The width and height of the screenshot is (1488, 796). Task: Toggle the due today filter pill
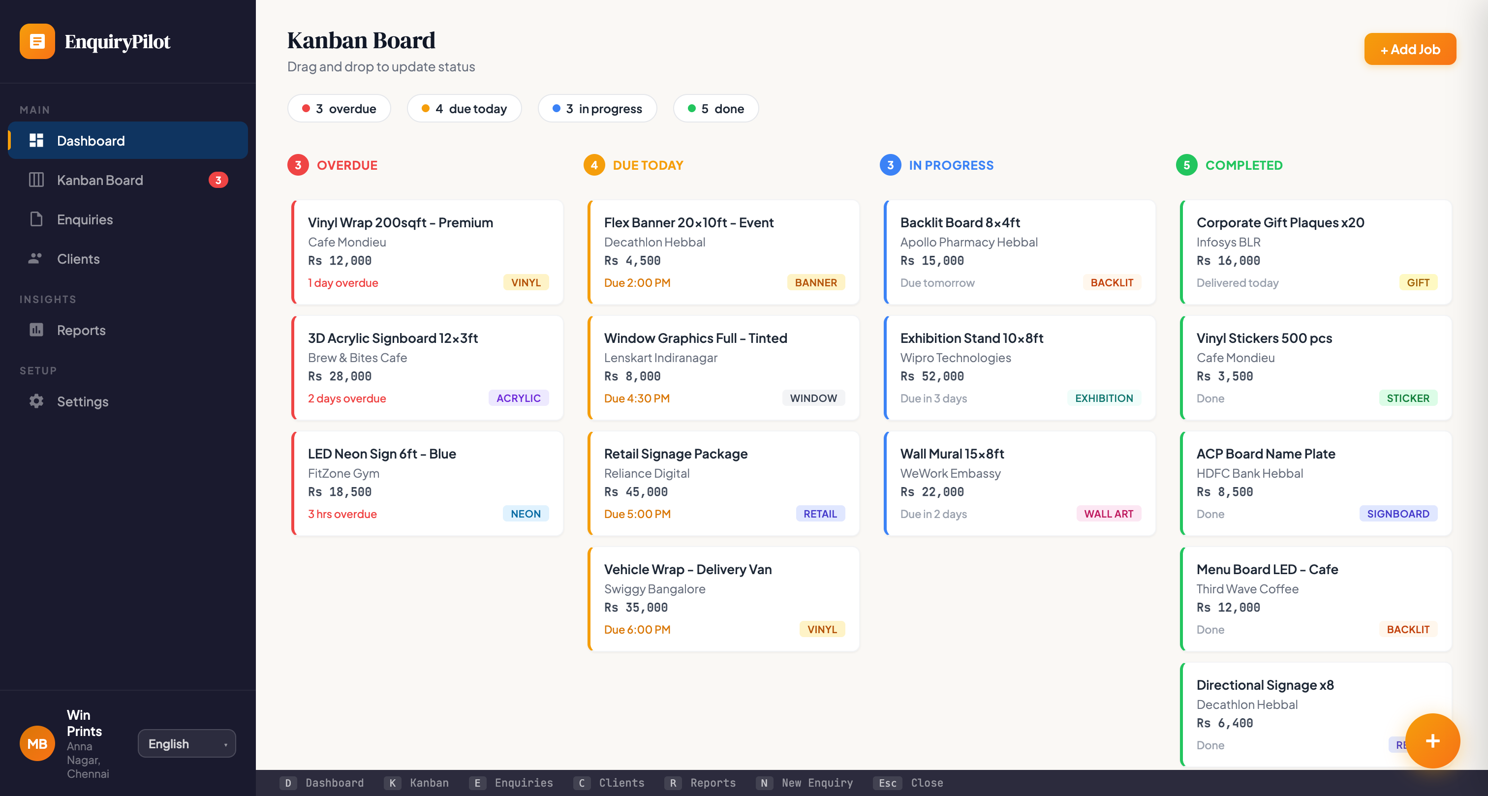[465, 108]
